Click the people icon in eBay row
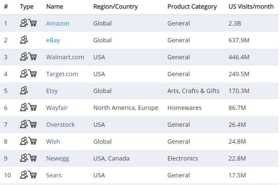 click(x=24, y=40)
